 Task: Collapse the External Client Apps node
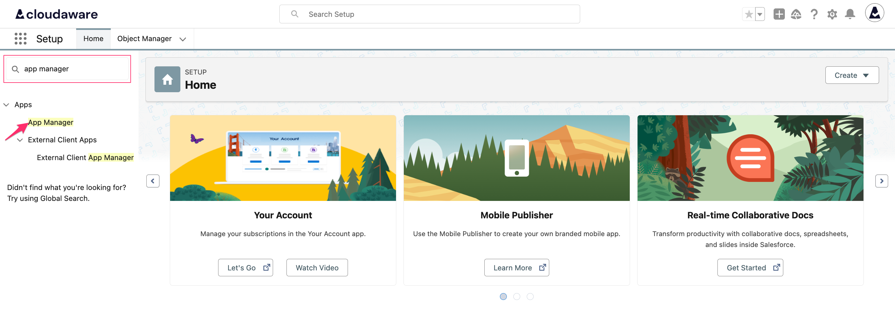20,140
